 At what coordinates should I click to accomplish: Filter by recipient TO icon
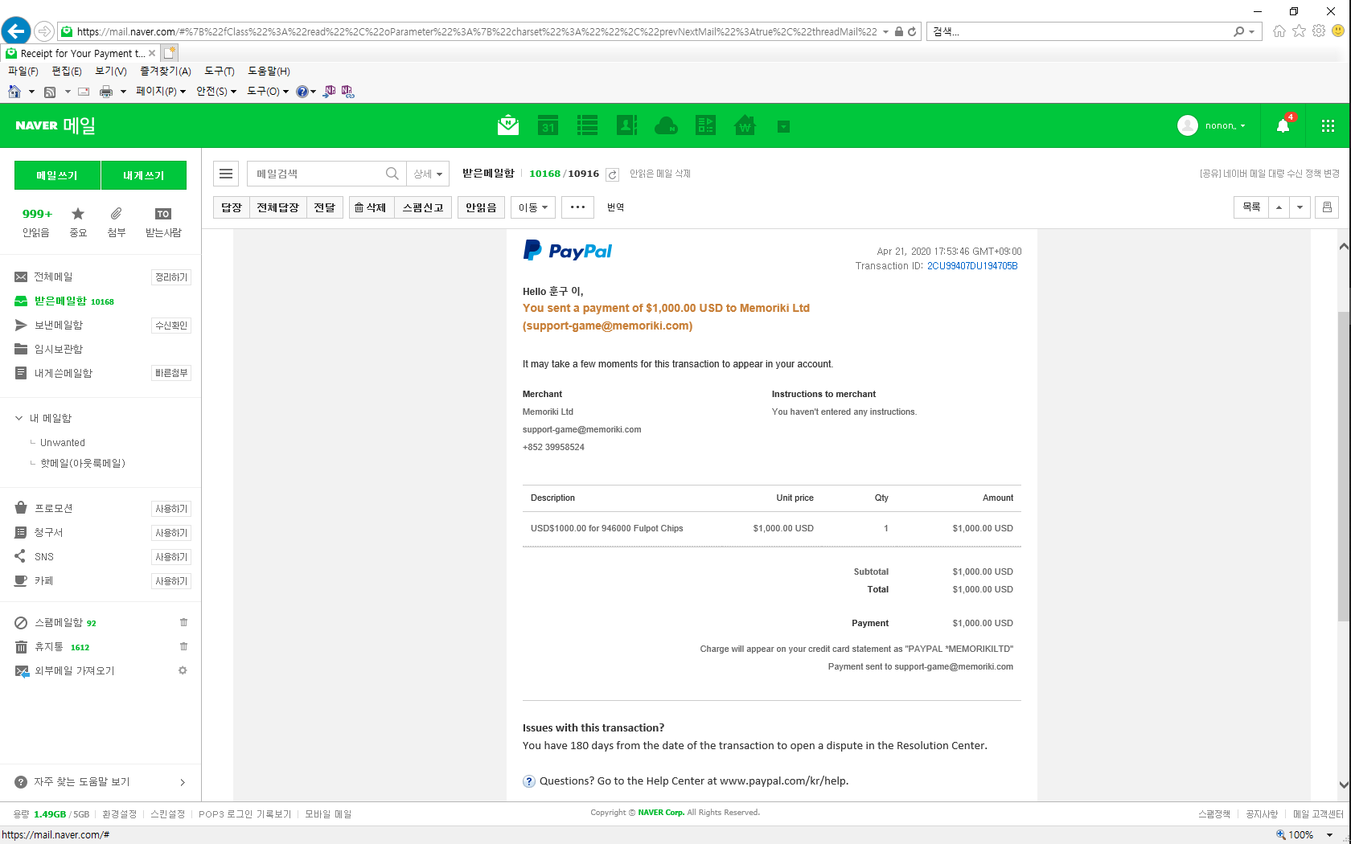click(163, 222)
